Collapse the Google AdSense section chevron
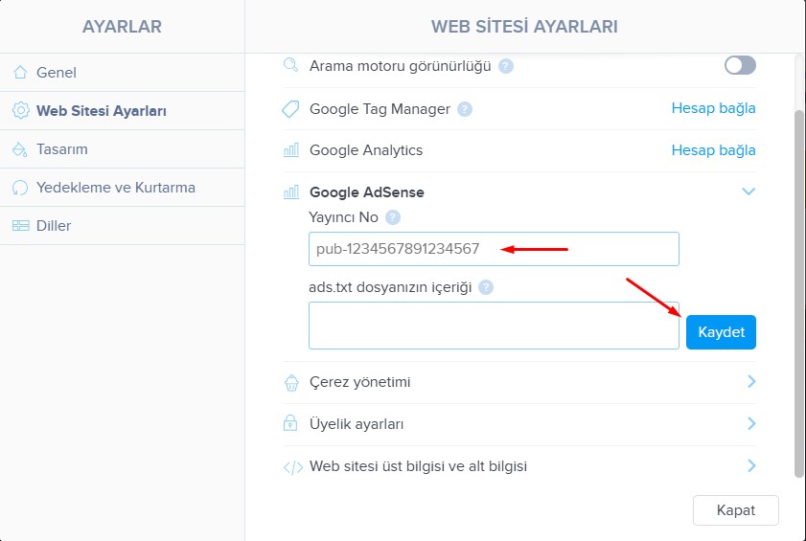This screenshot has width=806, height=541. (748, 192)
